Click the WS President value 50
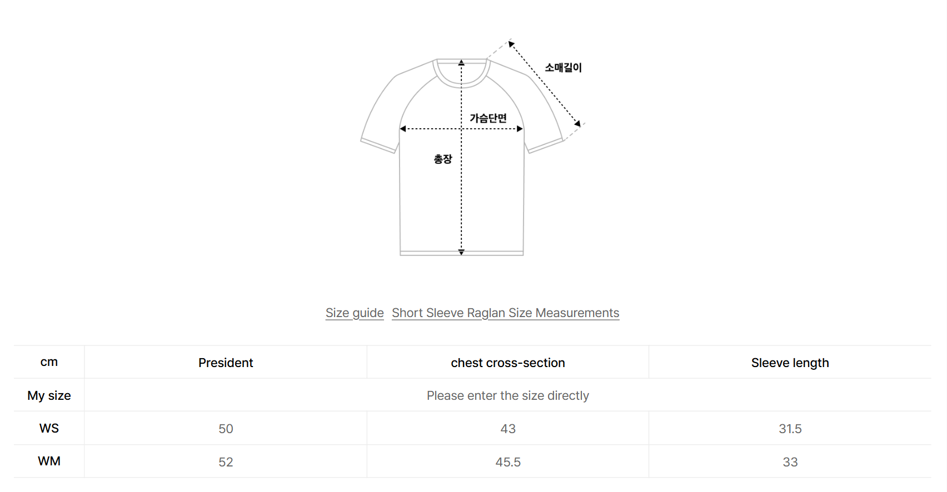The height and width of the screenshot is (492, 947). pyautogui.click(x=226, y=429)
